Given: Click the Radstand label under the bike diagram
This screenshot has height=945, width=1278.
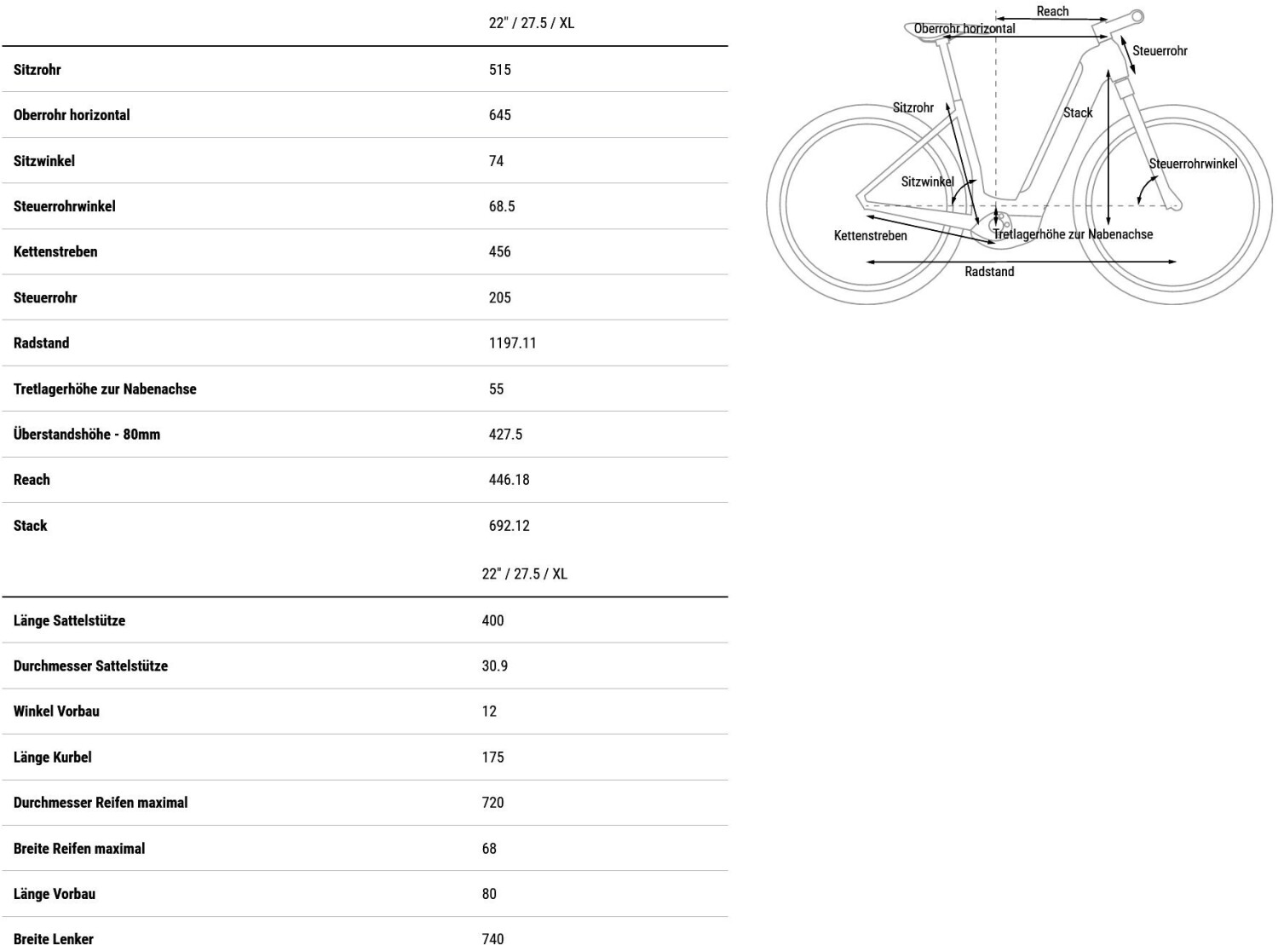Looking at the screenshot, I should [989, 272].
